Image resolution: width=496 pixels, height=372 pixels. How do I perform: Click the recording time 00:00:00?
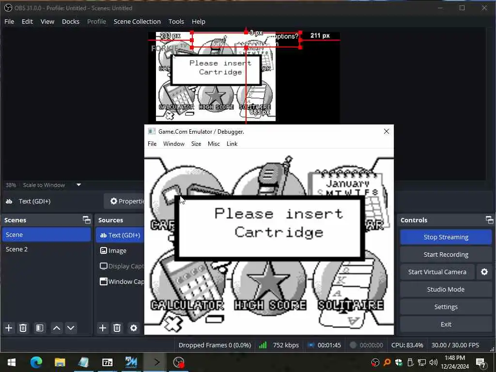click(372, 345)
